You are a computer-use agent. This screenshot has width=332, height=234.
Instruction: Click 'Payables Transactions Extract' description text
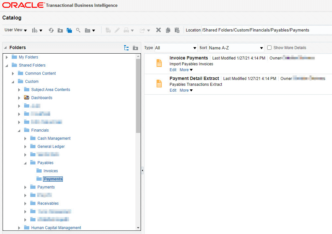196,84
